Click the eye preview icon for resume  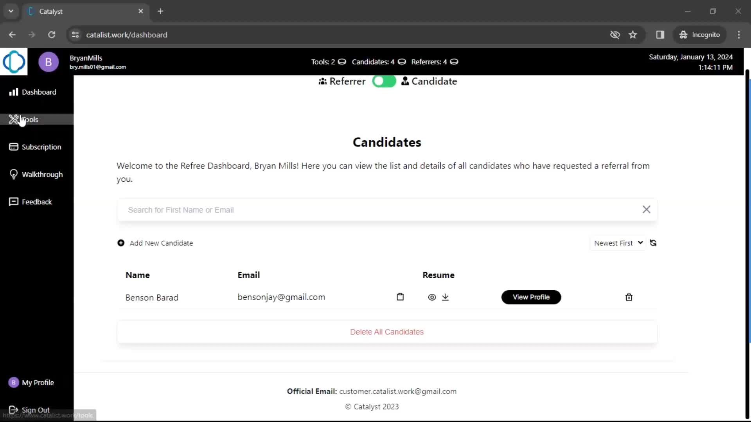point(432,297)
